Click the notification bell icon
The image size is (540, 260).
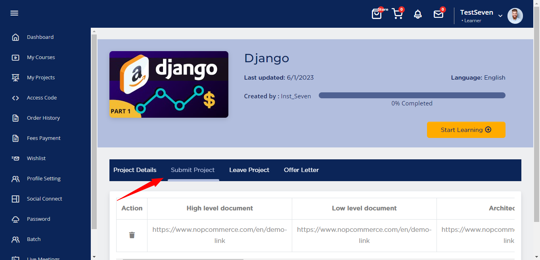point(417,14)
